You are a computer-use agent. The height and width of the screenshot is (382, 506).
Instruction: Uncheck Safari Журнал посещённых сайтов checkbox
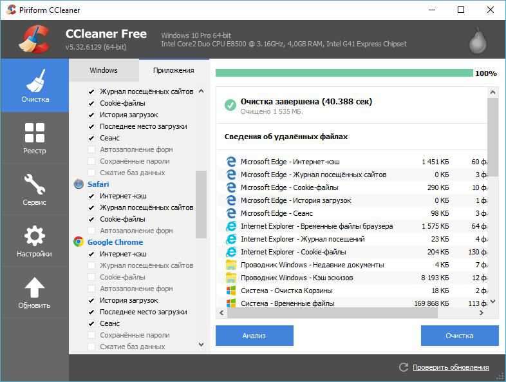[91, 207]
